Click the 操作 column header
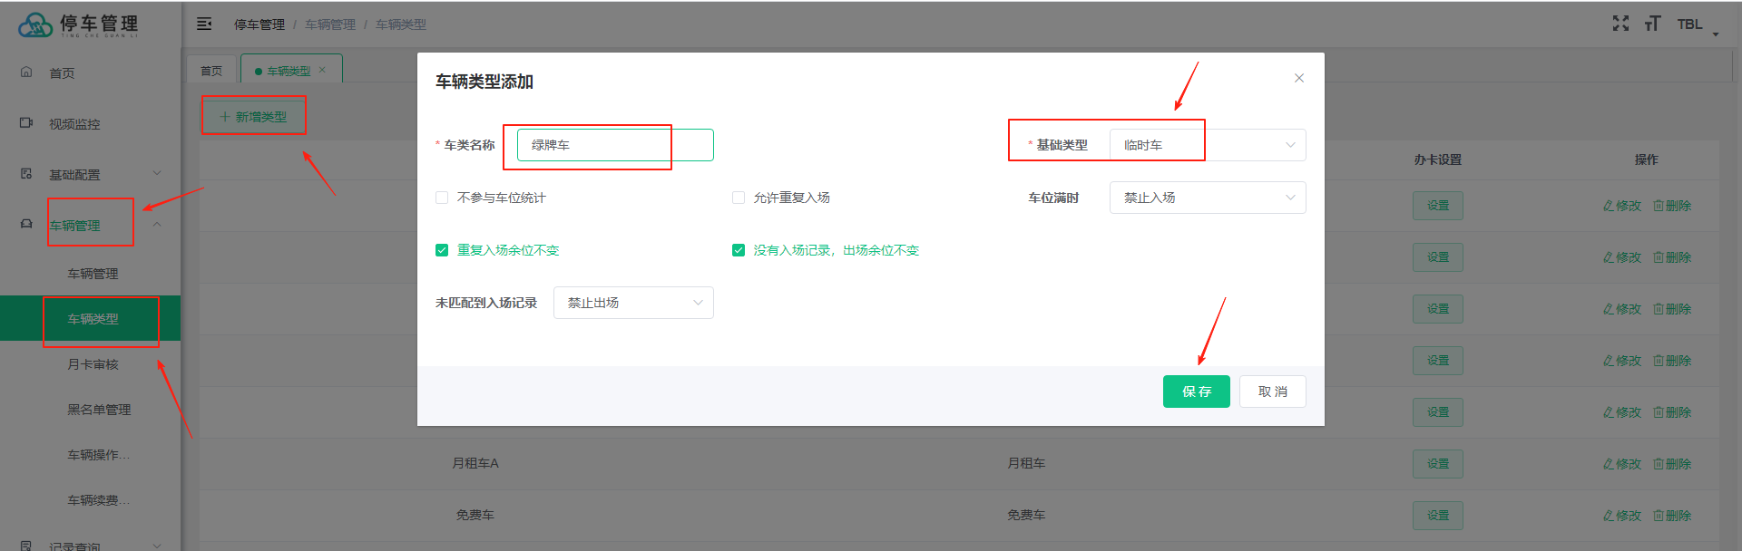 point(1646,159)
